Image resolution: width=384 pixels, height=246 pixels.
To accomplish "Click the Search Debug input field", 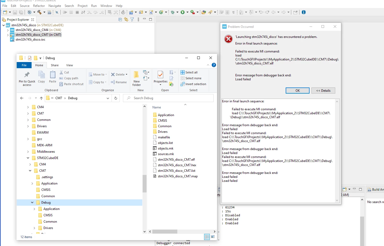I will point(168,98).
